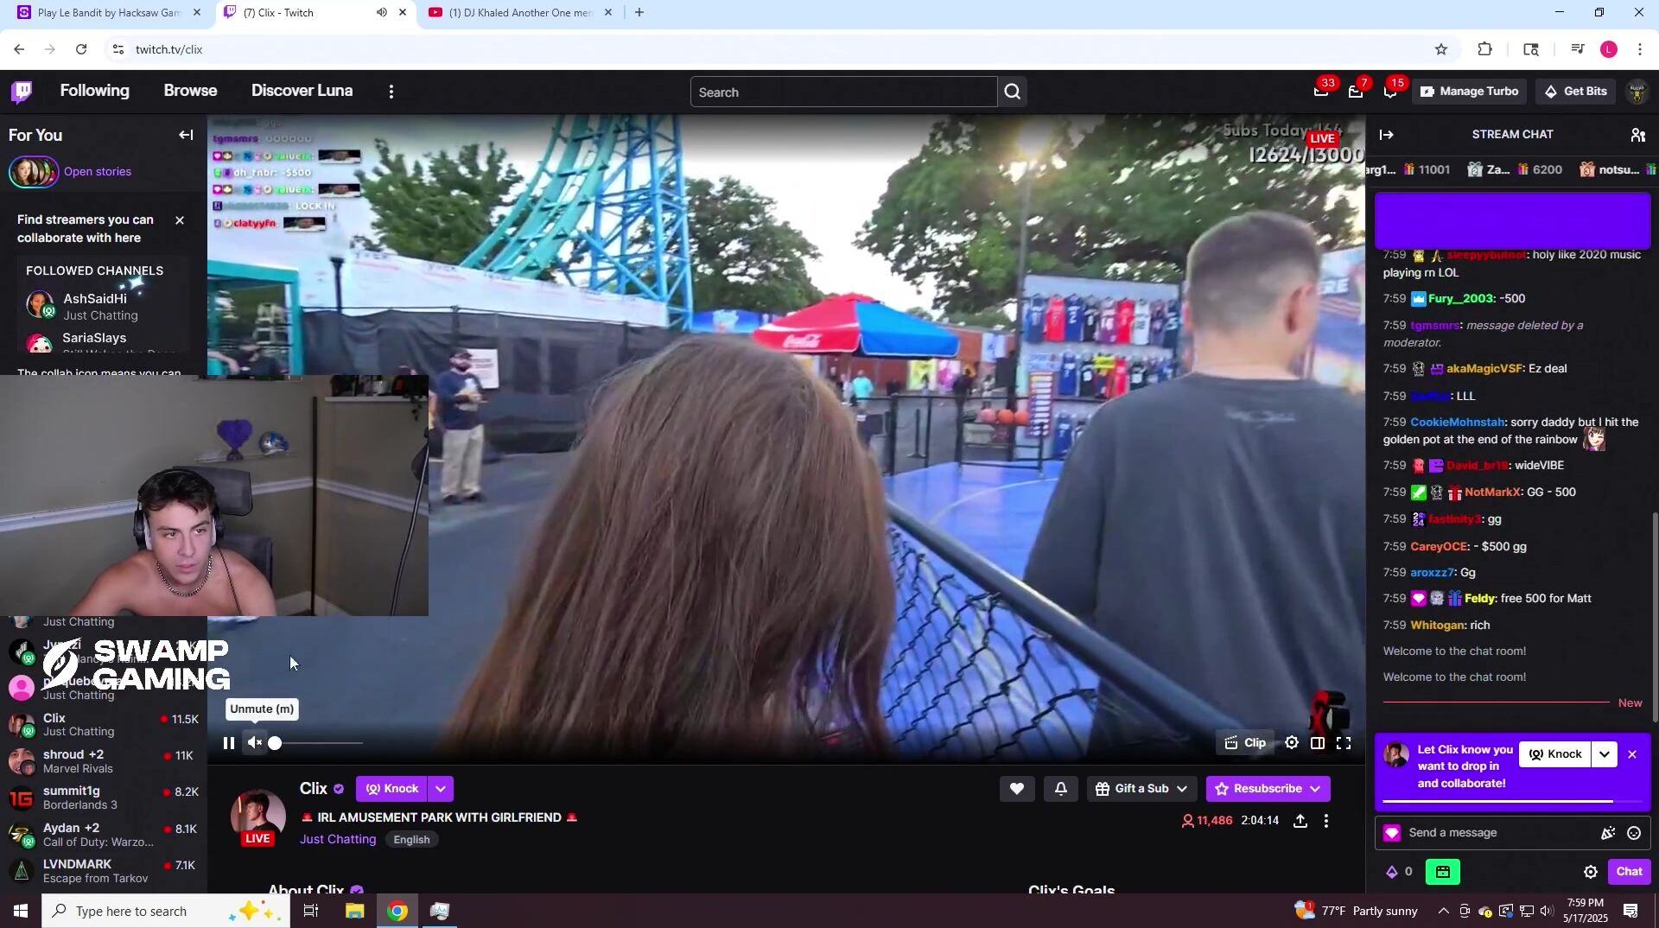Follow heart button for Clix
Screen dimensions: 1659x928
tap(1017, 789)
